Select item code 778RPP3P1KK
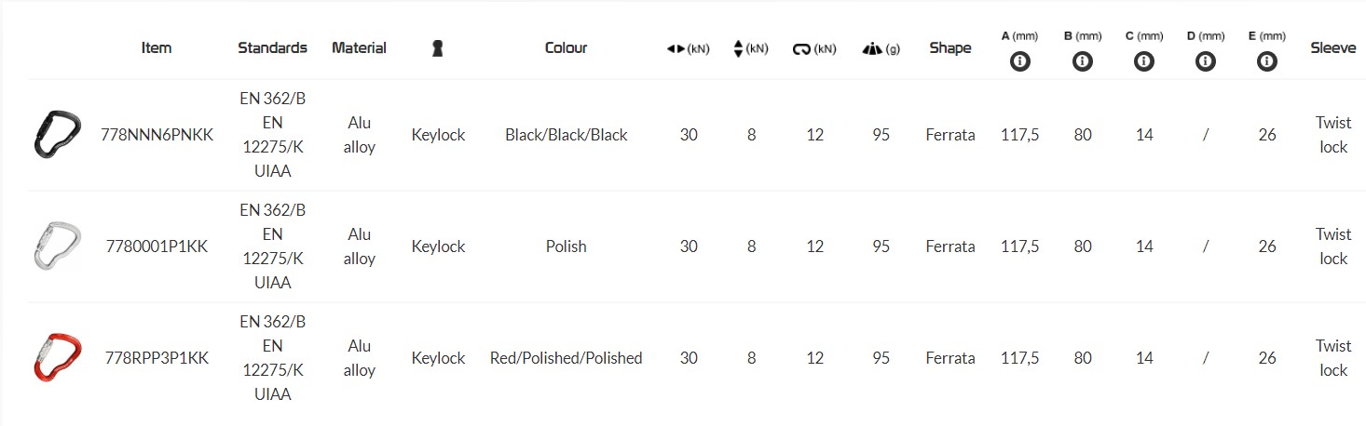1366x426 pixels. coord(157,358)
